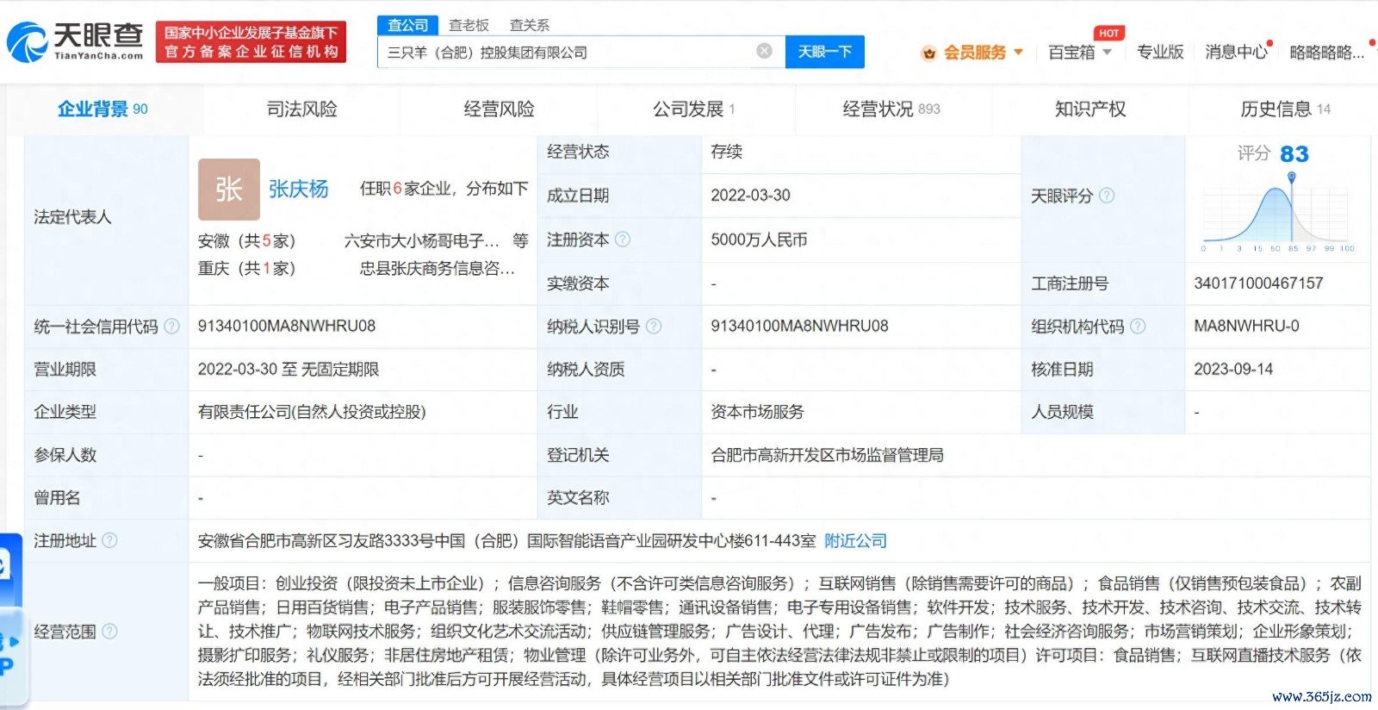Select 2022-03-30 至 无固定期限 text
Screen dimensions: 1378x710
click(289, 369)
